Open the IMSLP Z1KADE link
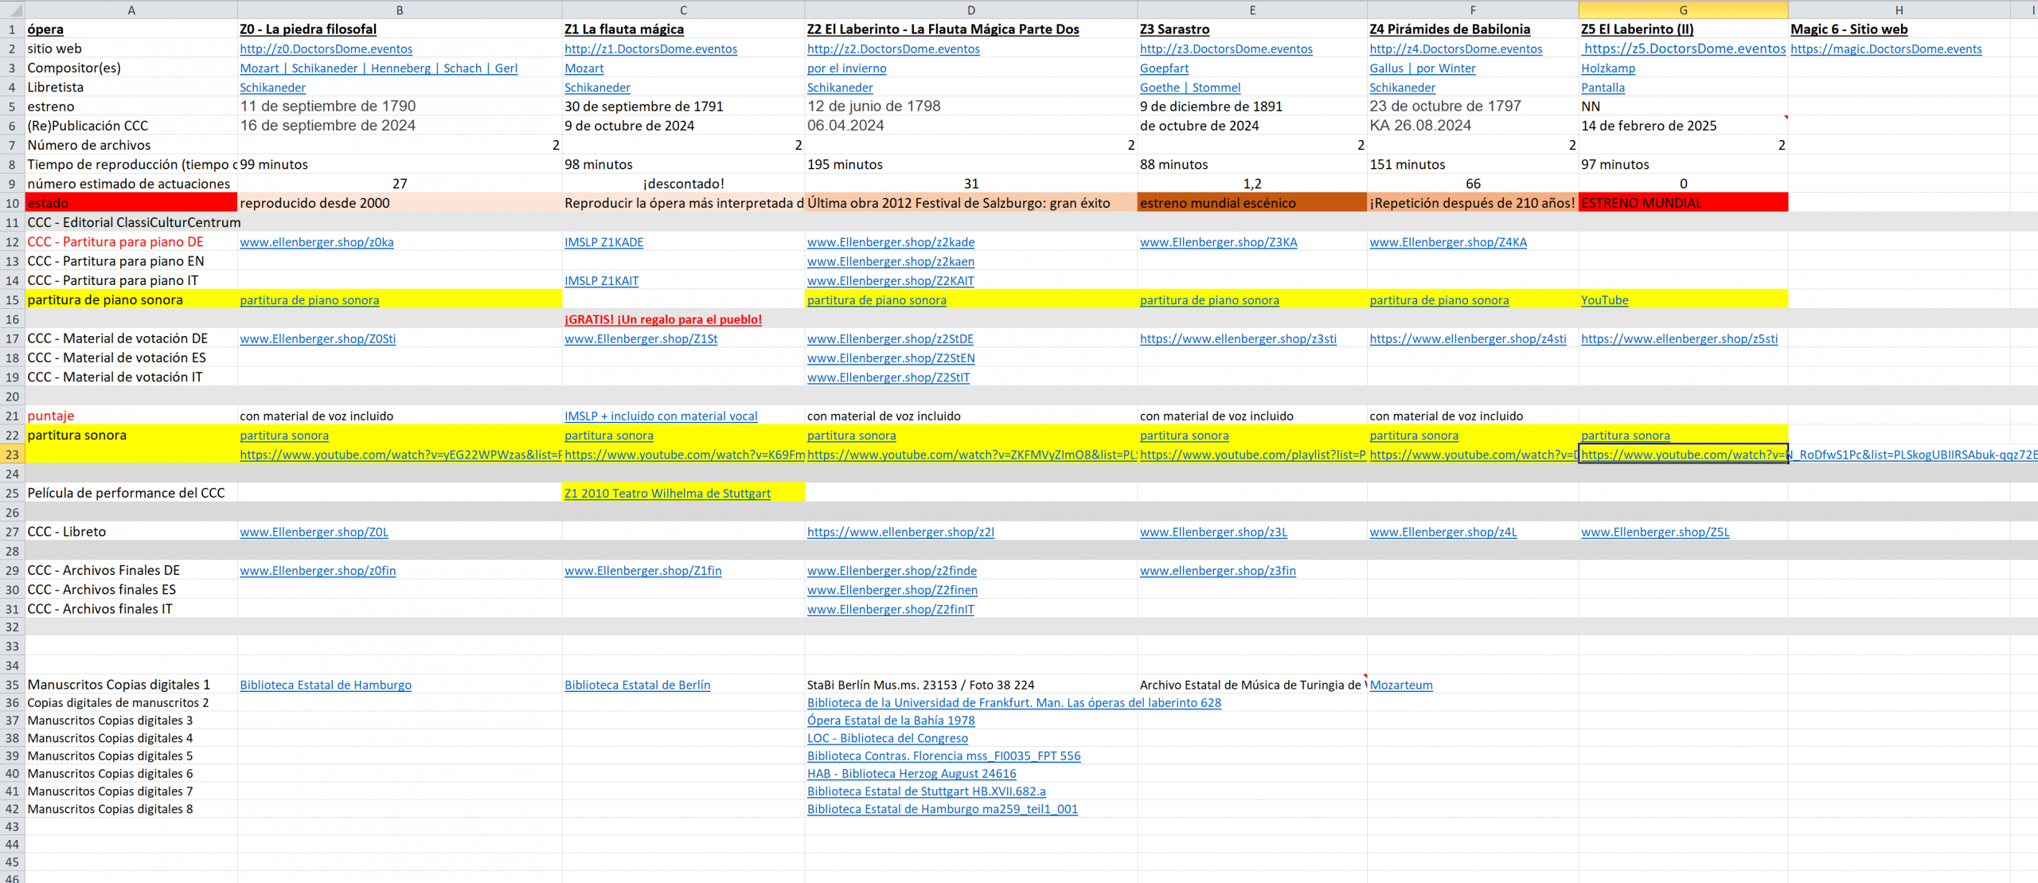 click(x=603, y=243)
